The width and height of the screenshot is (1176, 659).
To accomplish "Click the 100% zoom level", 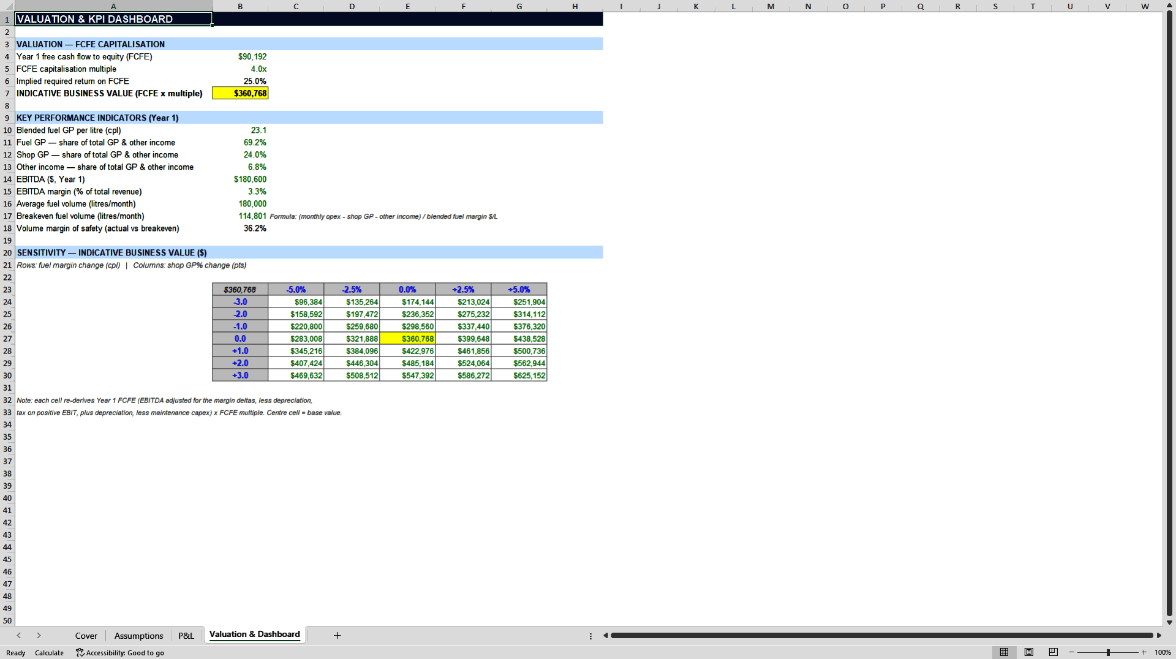I will click(x=1163, y=653).
